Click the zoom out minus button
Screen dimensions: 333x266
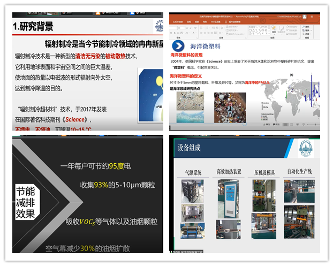[308, 125]
